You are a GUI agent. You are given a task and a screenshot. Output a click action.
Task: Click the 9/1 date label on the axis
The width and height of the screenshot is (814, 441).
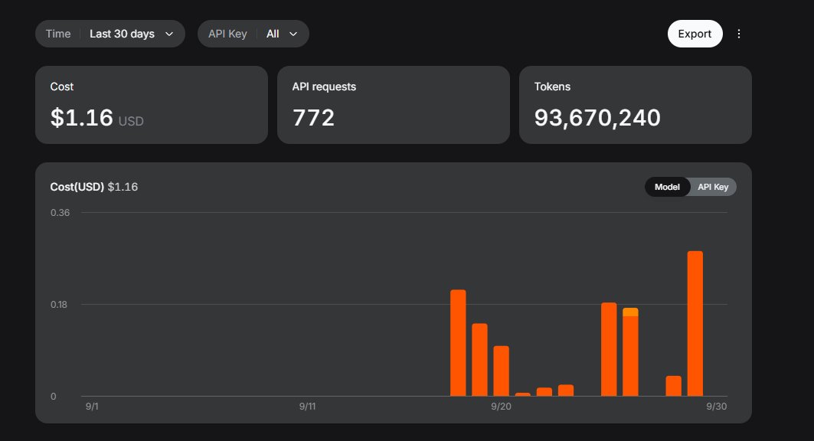point(92,407)
